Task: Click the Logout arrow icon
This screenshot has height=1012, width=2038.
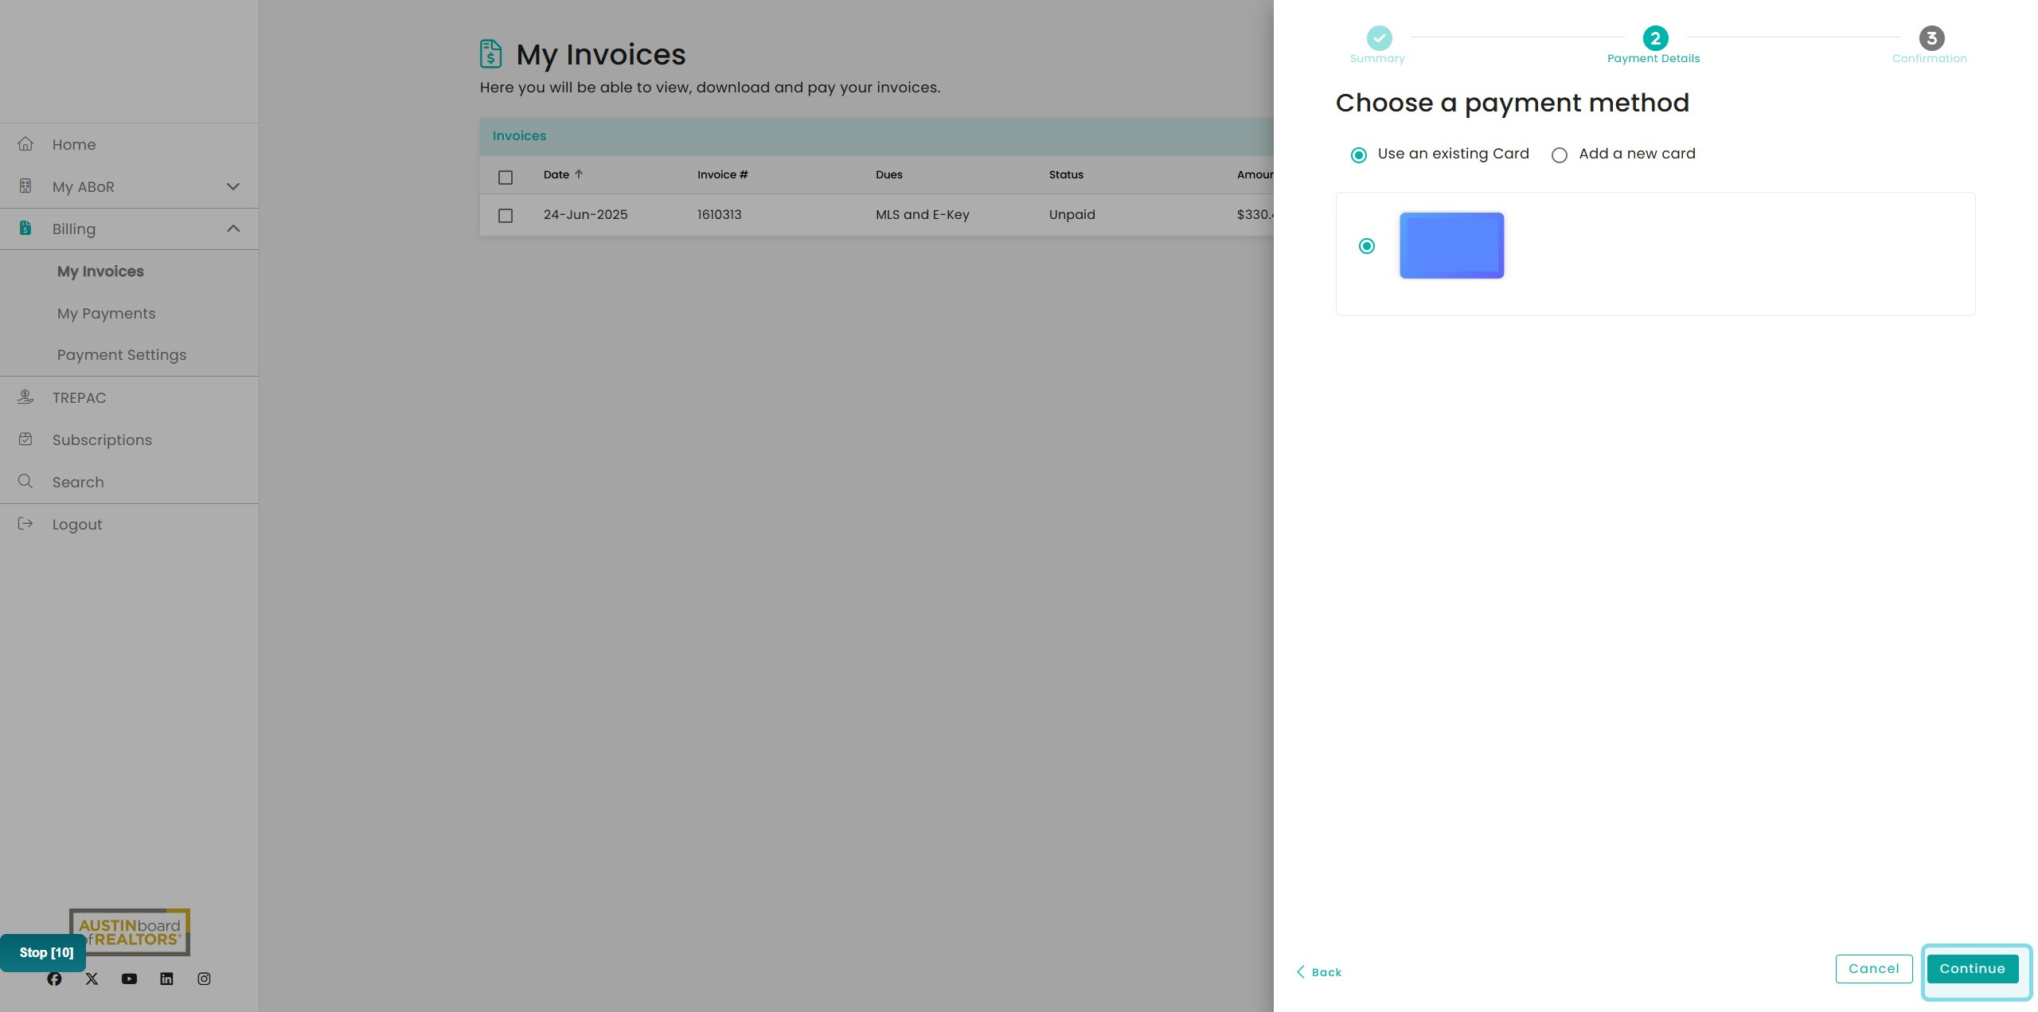Action: coord(25,523)
